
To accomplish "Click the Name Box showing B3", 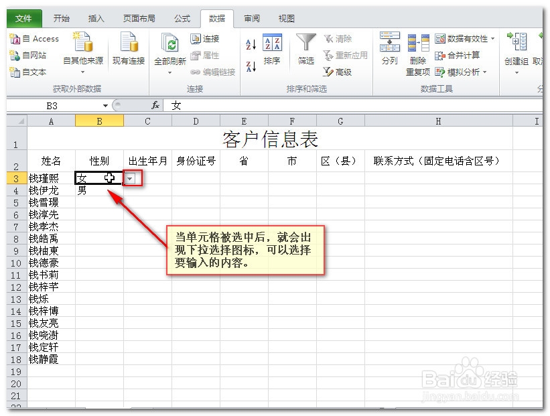I will (x=56, y=106).
